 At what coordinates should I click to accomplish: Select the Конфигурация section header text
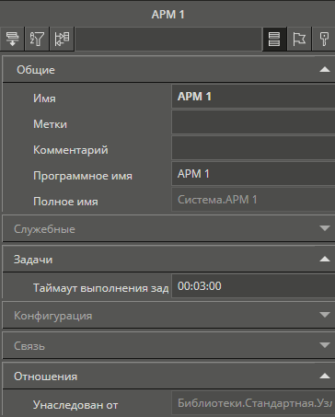click(x=53, y=316)
